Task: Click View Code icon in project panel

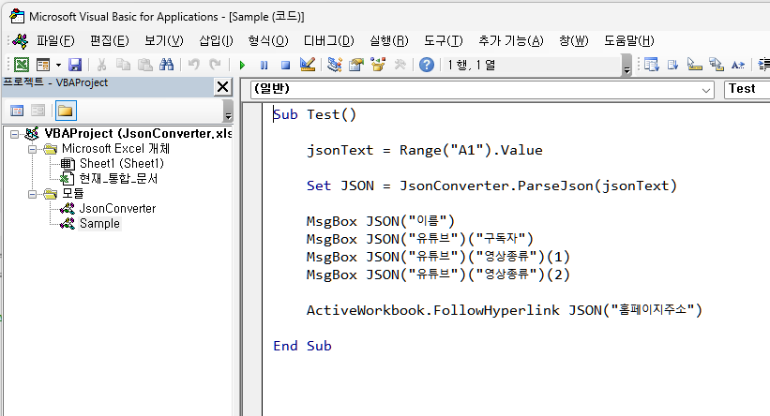Action: tap(17, 111)
